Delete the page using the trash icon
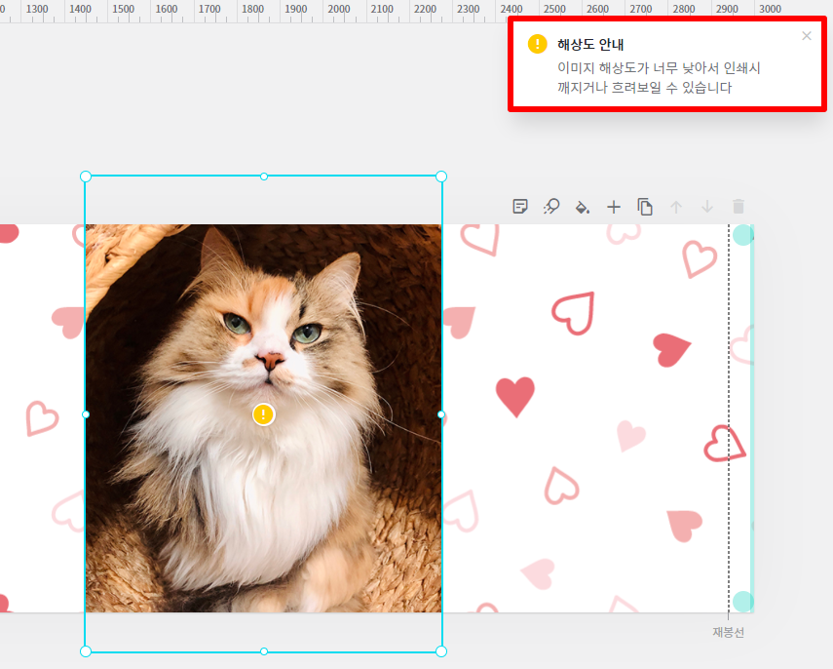833x669 pixels. (x=738, y=207)
